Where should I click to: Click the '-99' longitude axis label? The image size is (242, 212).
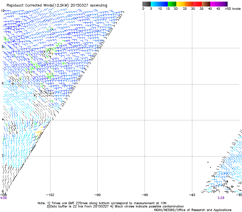(97, 195)
